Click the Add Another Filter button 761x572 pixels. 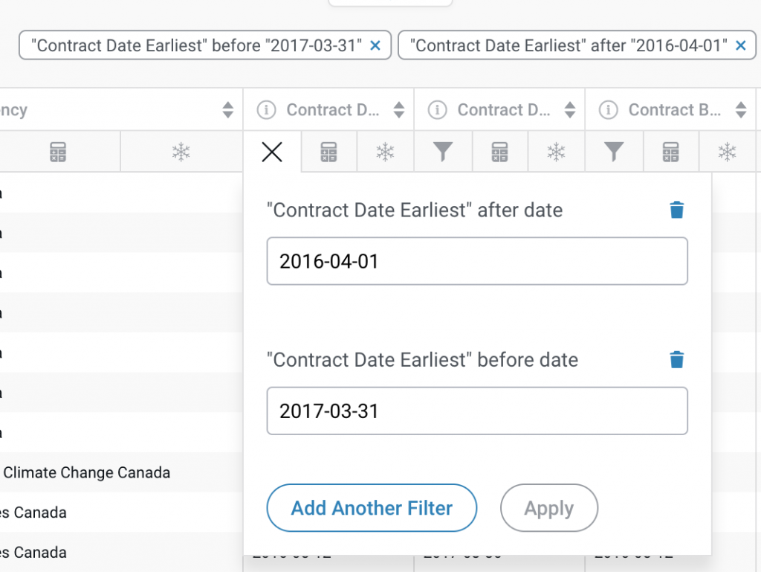coord(372,508)
